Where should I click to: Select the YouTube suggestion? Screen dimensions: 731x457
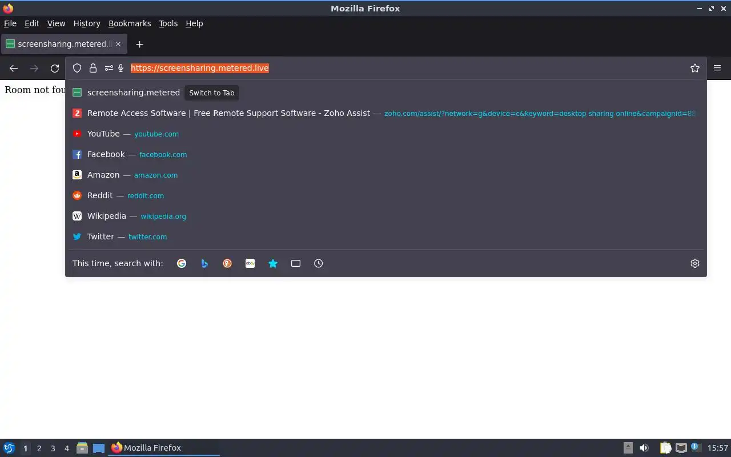[x=386, y=134]
